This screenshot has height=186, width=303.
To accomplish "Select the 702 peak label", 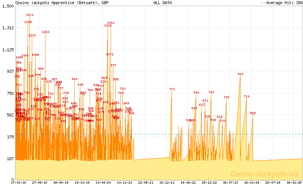I will coord(226,97).
